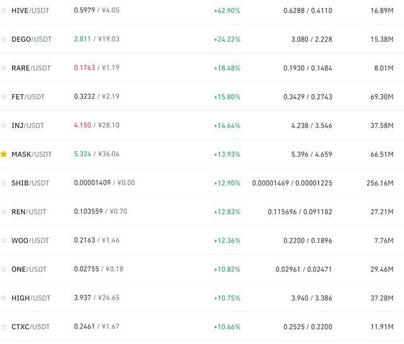Screen dimensions: 404x344
Task: Add WOO/USDT to favorites
Action: [x=4, y=241]
